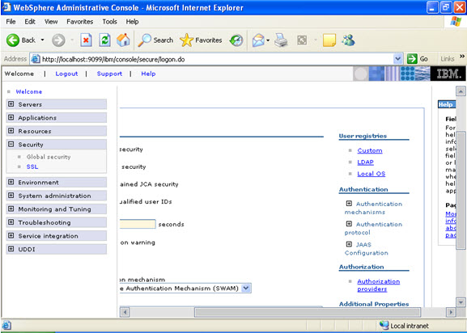Open the Help menu in the menu bar
The width and height of the screenshot is (467, 333).
point(132,21)
